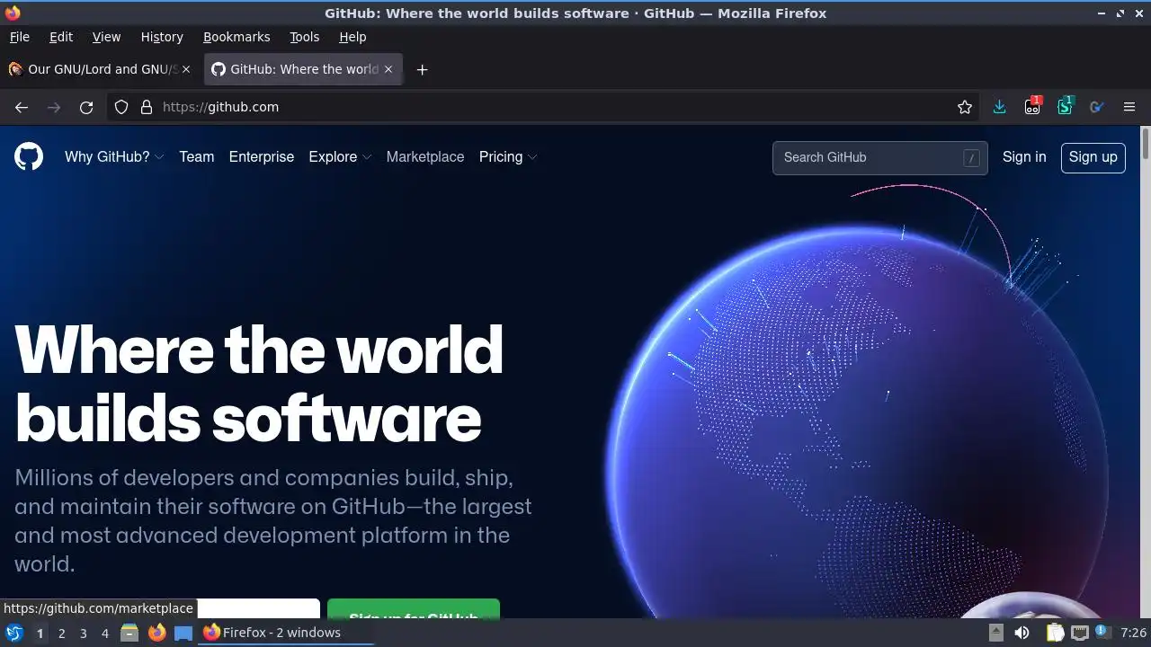This screenshot has width=1151, height=647.
Task: Click the GitHub Octocat logo
Action: 29,157
